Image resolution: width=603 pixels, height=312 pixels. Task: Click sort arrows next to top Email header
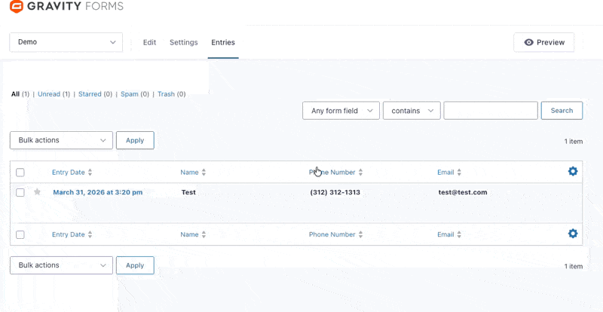(x=459, y=173)
